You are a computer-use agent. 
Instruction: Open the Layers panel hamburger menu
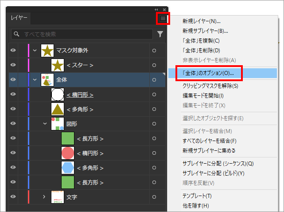(163, 18)
